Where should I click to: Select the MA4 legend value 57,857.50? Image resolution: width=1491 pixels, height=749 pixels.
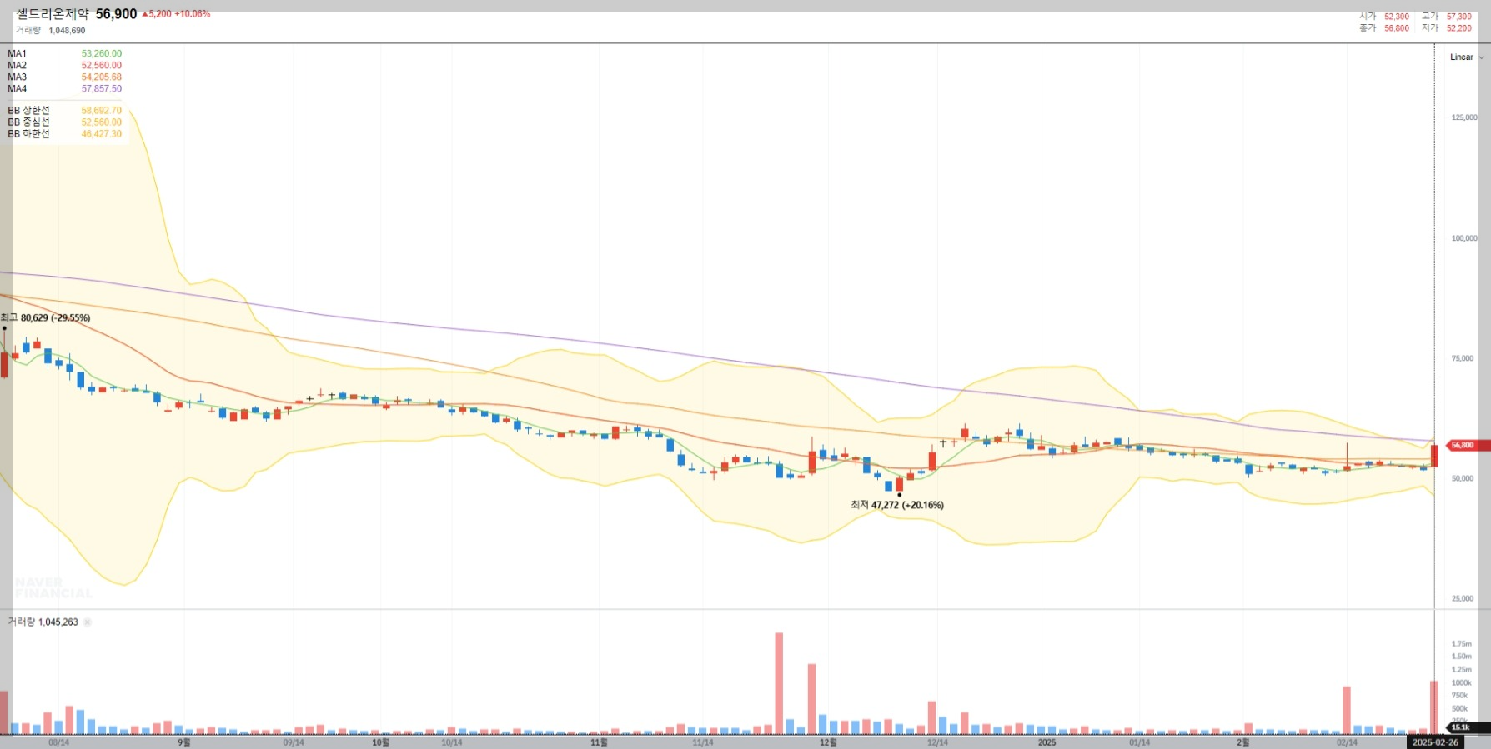102,89
